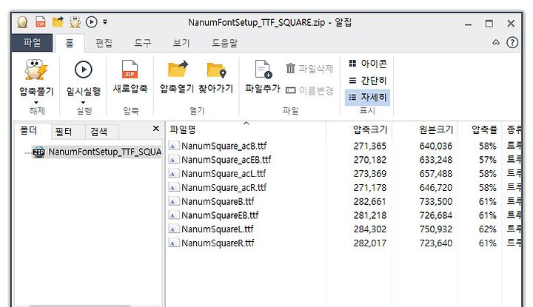
Task: Select file NanumSquareB.ttf
Action: (218, 201)
